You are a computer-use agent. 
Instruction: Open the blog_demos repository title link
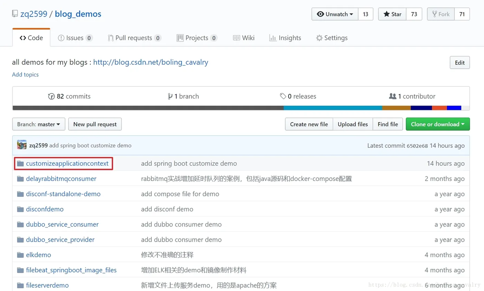coord(78,14)
